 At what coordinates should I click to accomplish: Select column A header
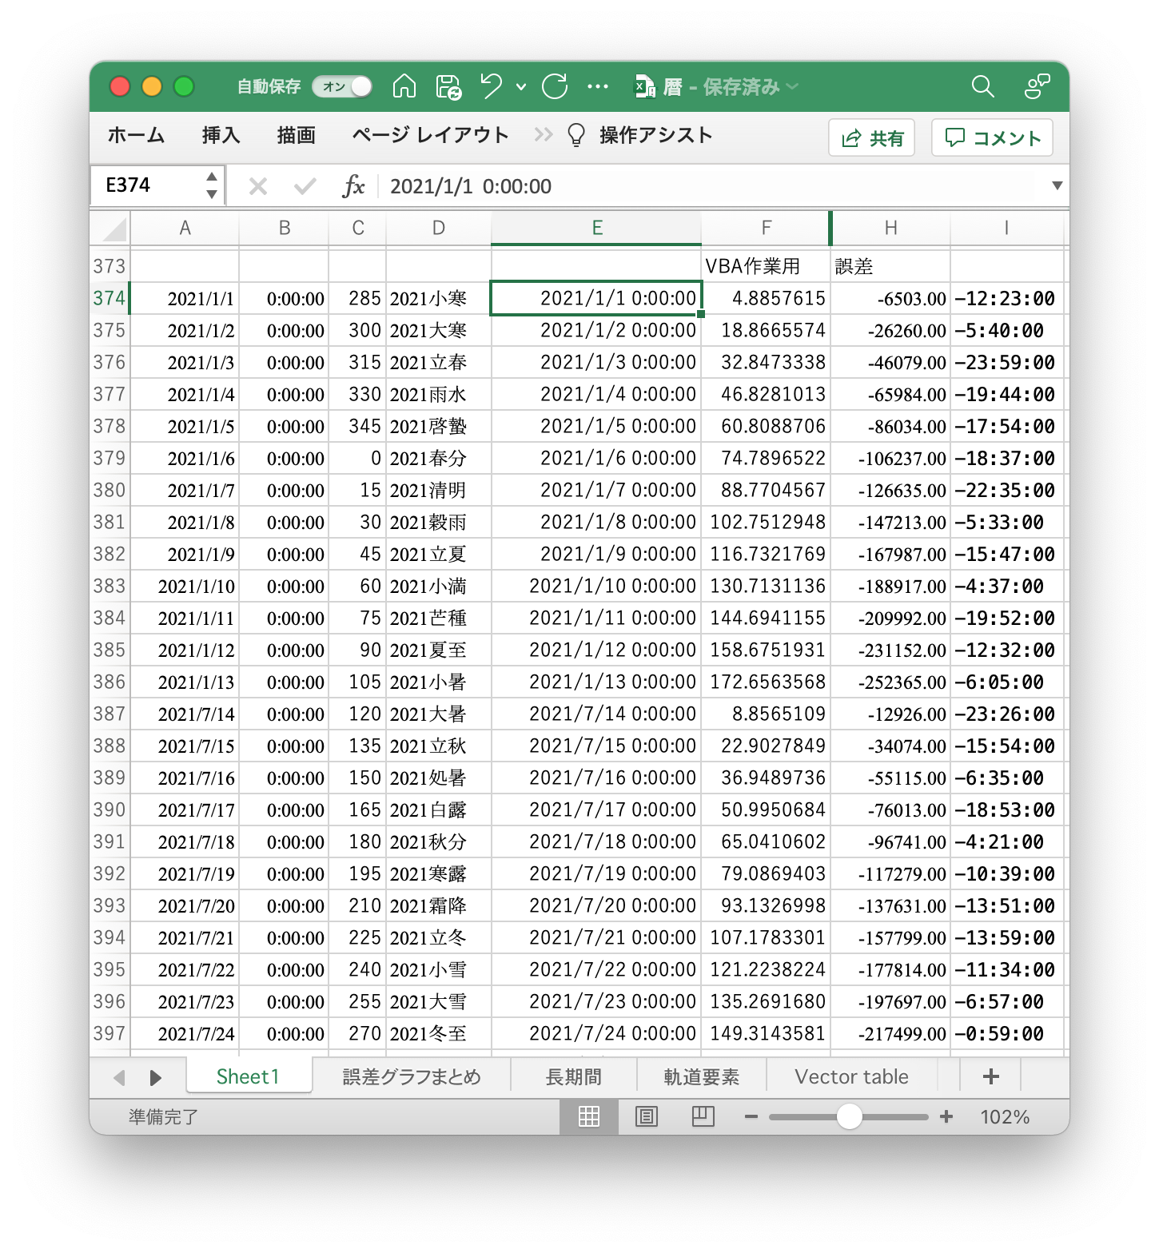pos(185,229)
